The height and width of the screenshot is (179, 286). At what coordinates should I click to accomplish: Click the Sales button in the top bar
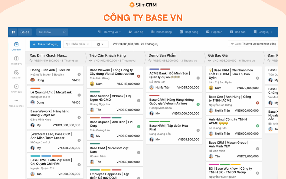tap(25, 32)
